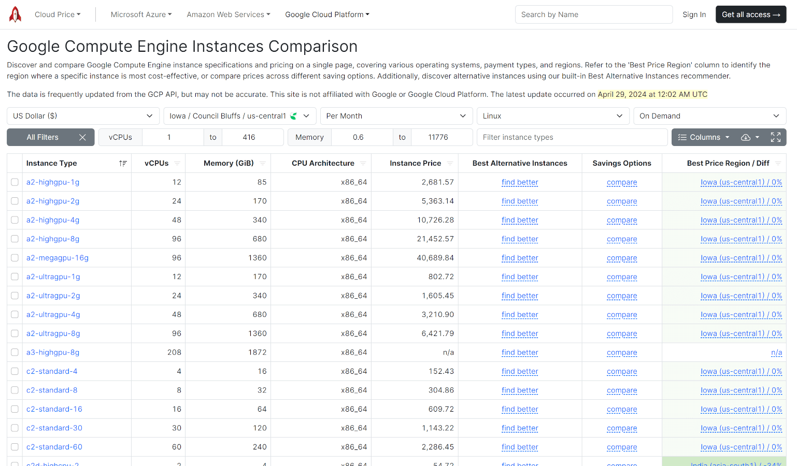
Task: Click the download export cloud icon
Action: [745, 137]
